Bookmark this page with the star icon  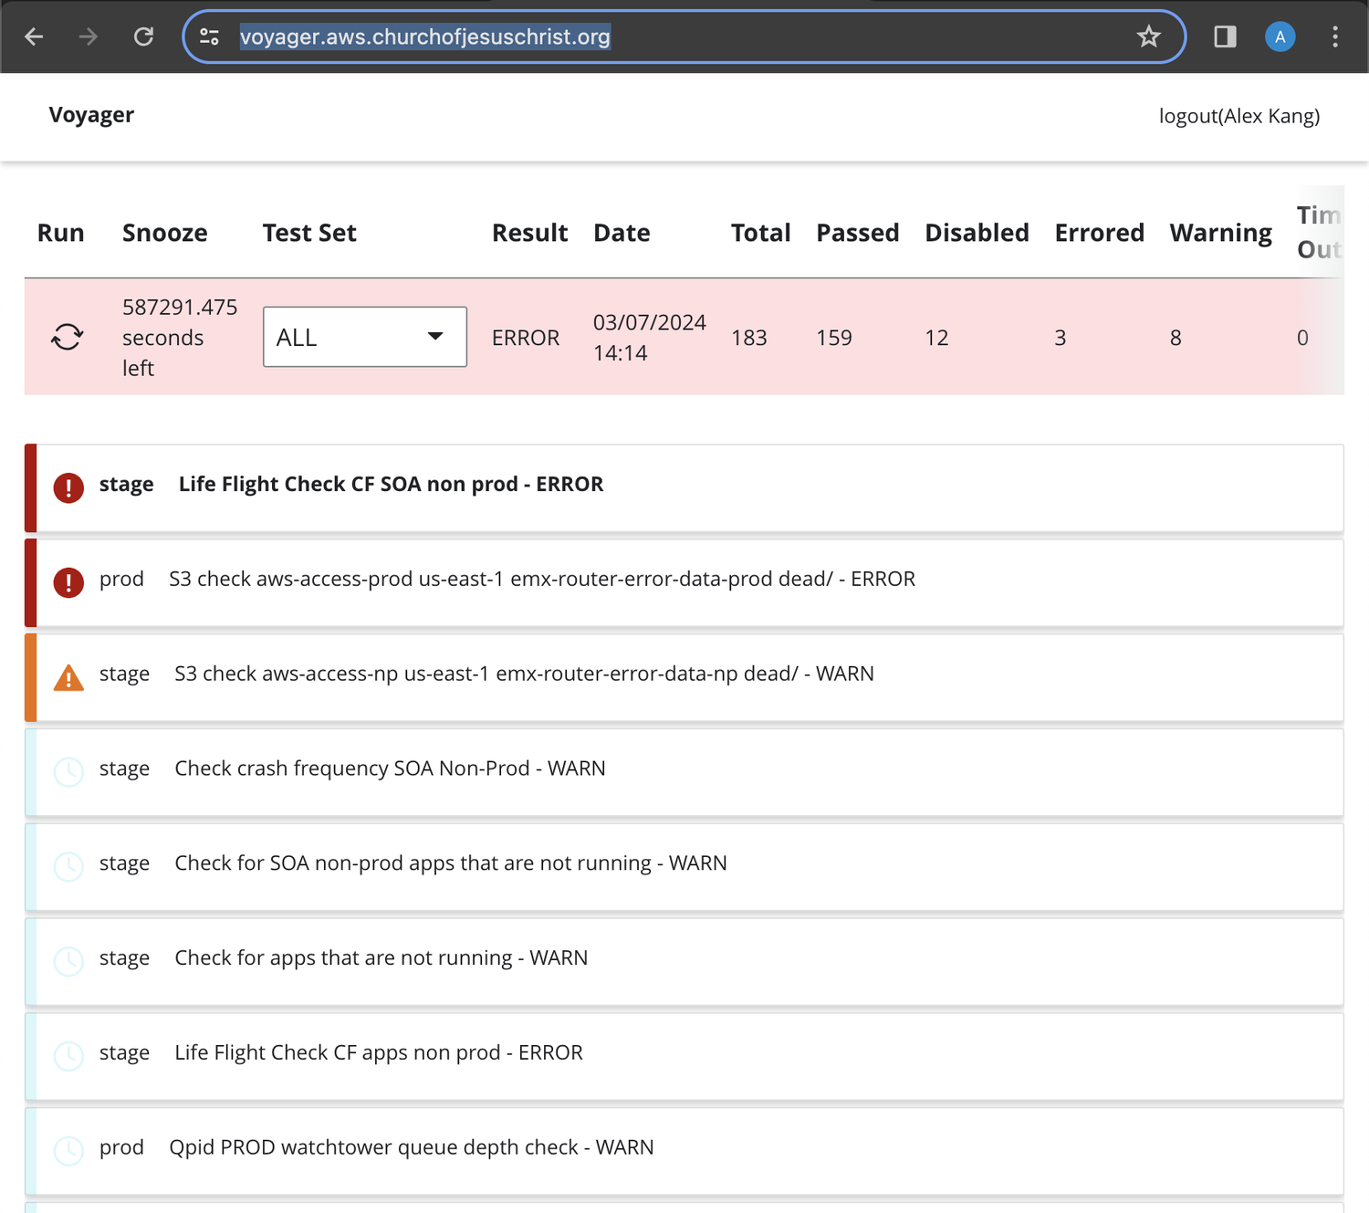click(x=1148, y=37)
